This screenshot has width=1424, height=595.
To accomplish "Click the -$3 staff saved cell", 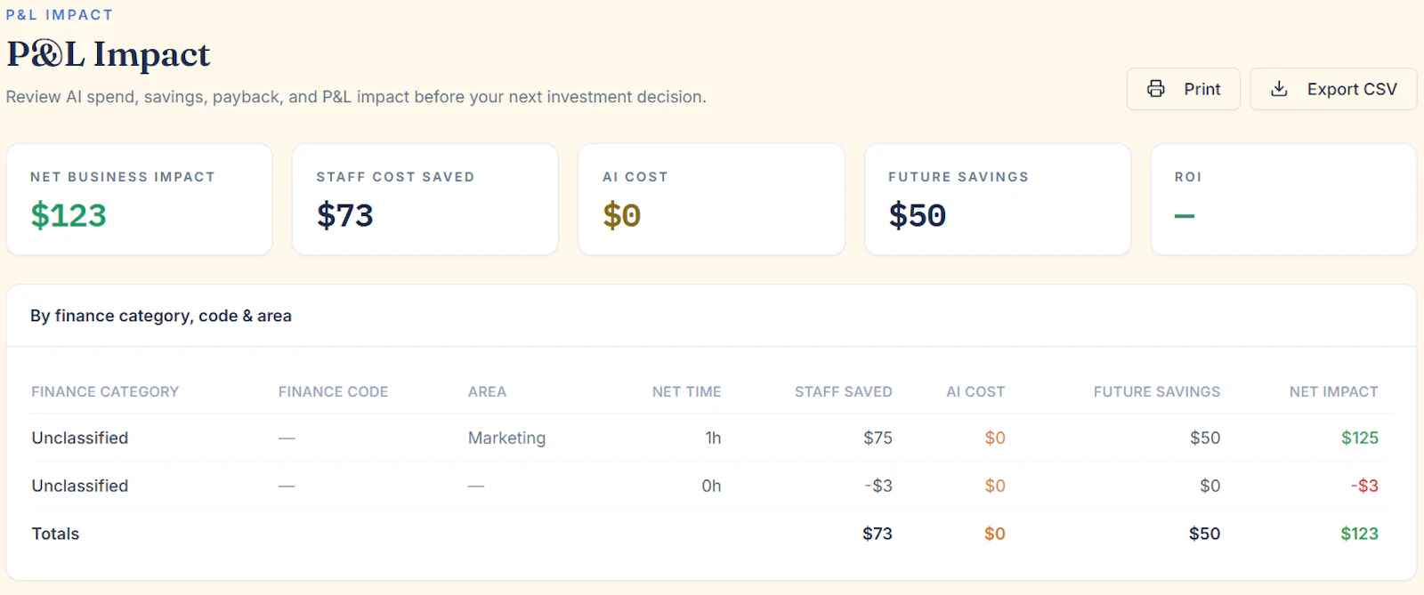I will (878, 486).
